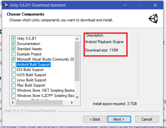This screenshot has height=128, width=166.
Task: Click the Install space required text
Action: click(x=115, y=104)
